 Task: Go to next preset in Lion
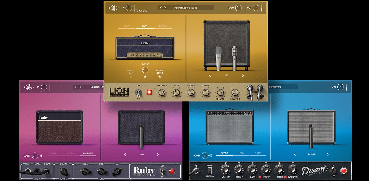point(165,8)
